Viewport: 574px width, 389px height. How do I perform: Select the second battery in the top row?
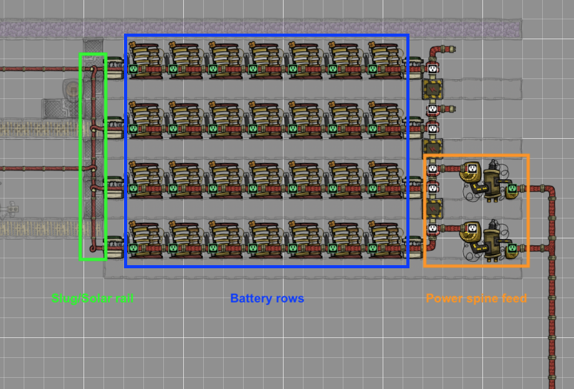coord(186,61)
